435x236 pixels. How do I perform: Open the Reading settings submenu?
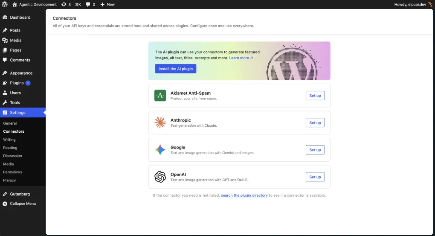click(10, 148)
